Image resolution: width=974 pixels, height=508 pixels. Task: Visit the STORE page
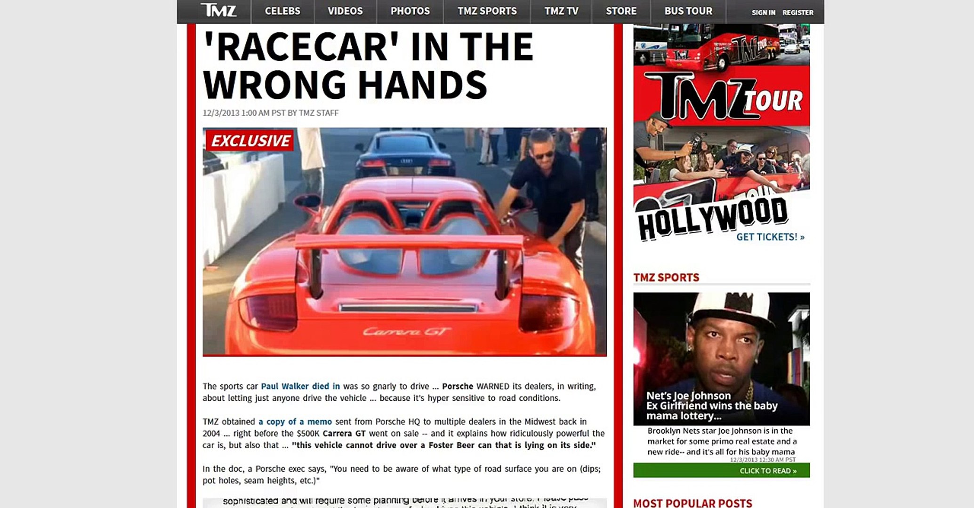621,11
